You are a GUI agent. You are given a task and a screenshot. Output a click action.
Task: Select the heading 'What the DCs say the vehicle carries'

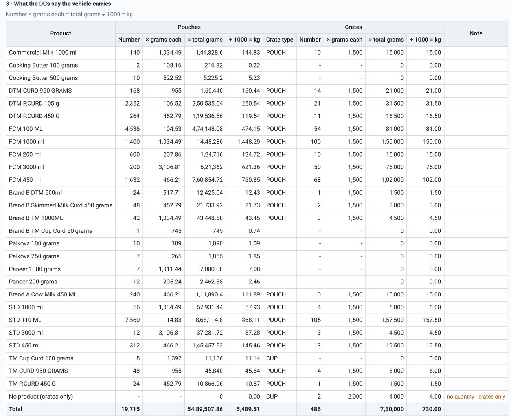coord(62,4)
